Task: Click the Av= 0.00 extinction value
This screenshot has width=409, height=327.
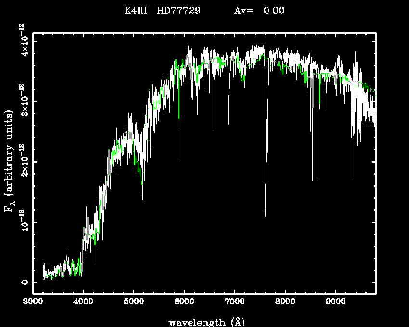Action: tap(259, 11)
